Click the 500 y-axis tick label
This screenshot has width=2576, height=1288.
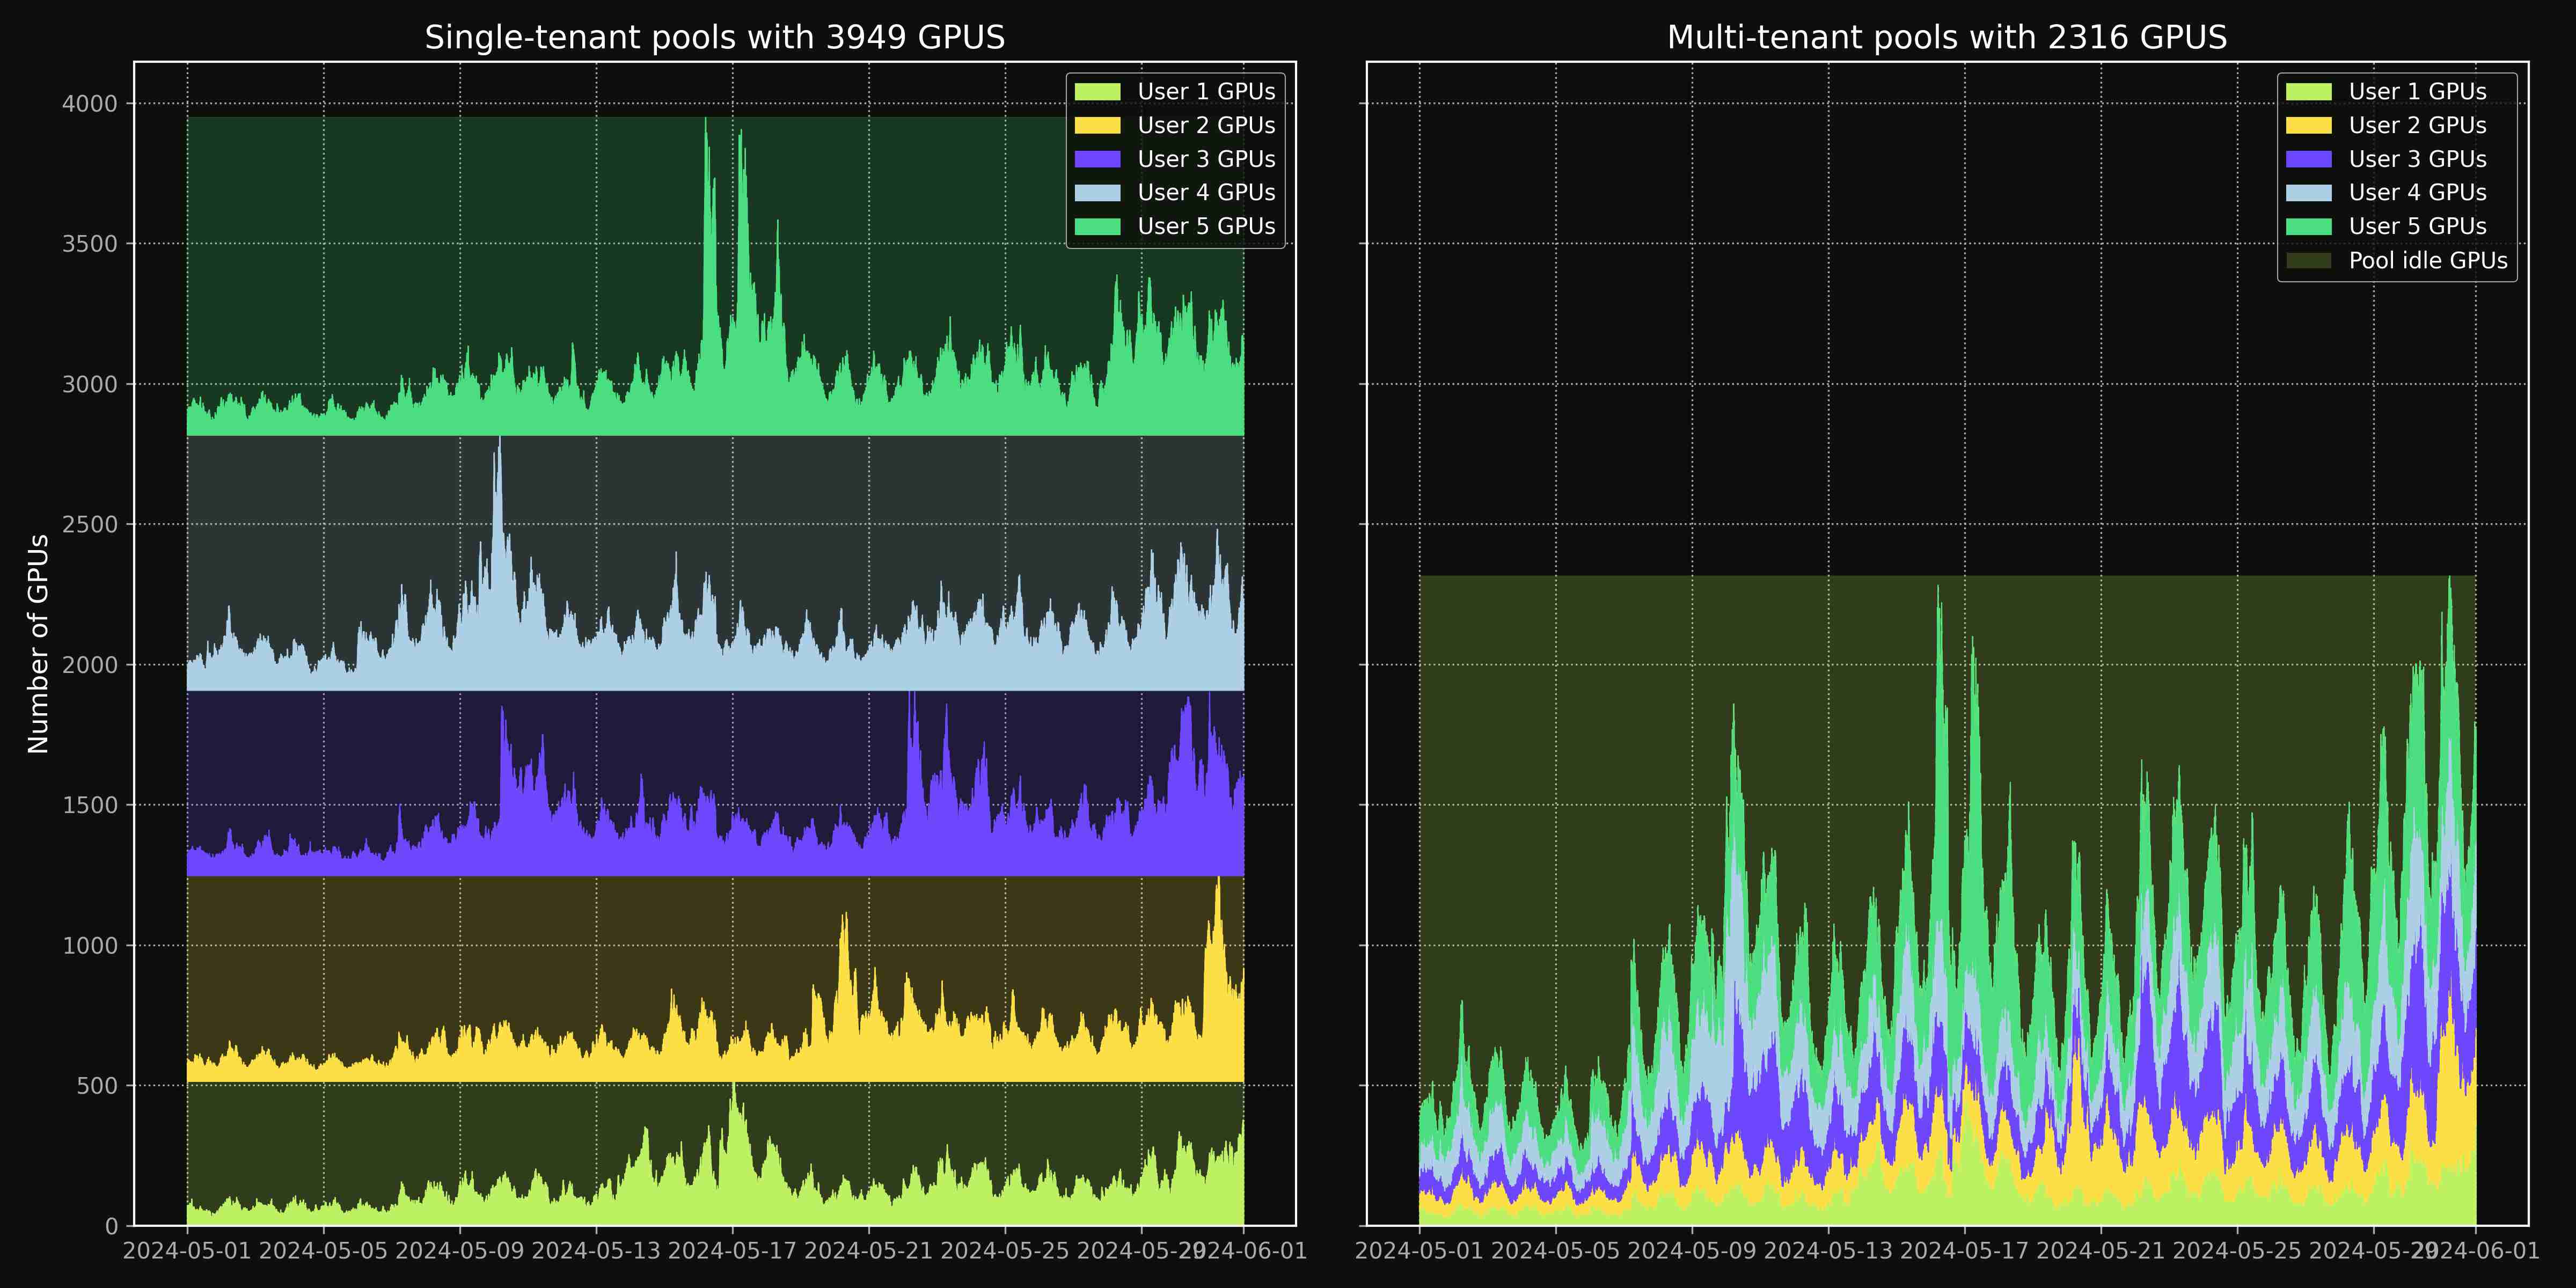click(x=97, y=1086)
